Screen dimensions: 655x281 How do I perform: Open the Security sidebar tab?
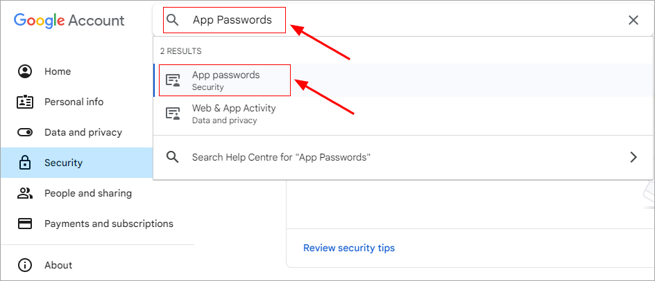pyautogui.click(x=77, y=163)
